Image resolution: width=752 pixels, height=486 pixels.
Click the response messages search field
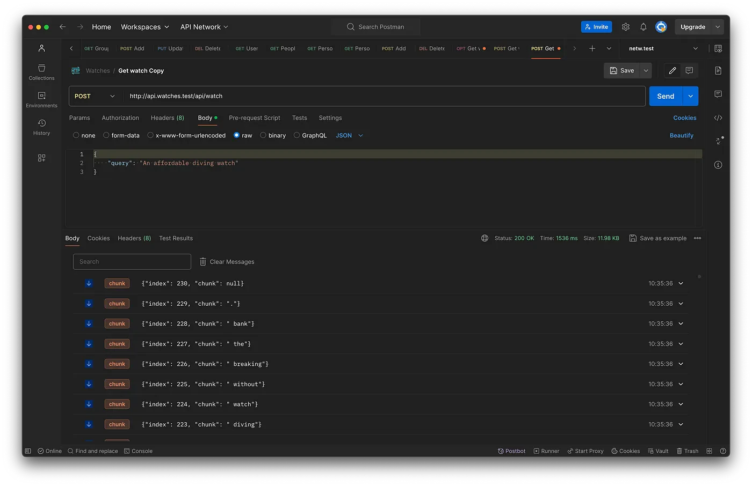tap(132, 261)
